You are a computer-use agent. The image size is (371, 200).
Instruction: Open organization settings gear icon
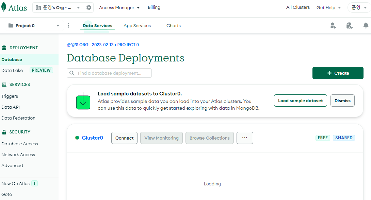[x=89, y=7]
